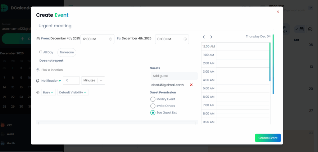Image resolution: width=318 pixels, height=152 pixels.
Task: Select the Invite Others guest permission
Action: pyautogui.click(x=153, y=106)
